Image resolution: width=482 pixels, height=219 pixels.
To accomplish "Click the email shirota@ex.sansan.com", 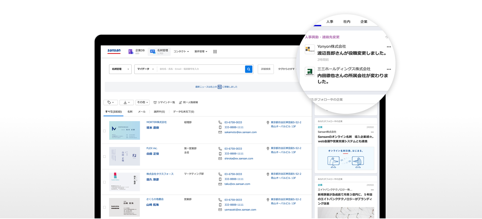I will pyautogui.click(x=239, y=158).
